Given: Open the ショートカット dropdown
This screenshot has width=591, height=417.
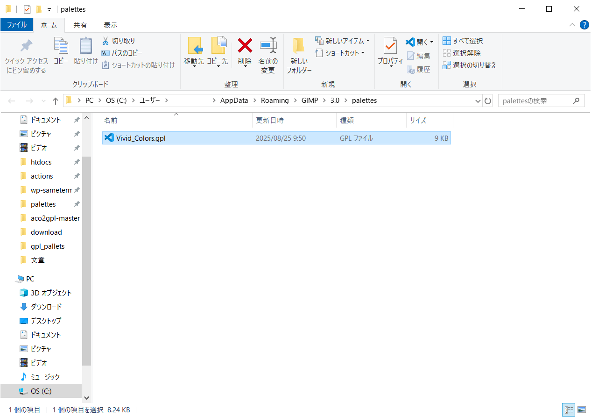Looking at the screenshot, I should click(340, 53).
